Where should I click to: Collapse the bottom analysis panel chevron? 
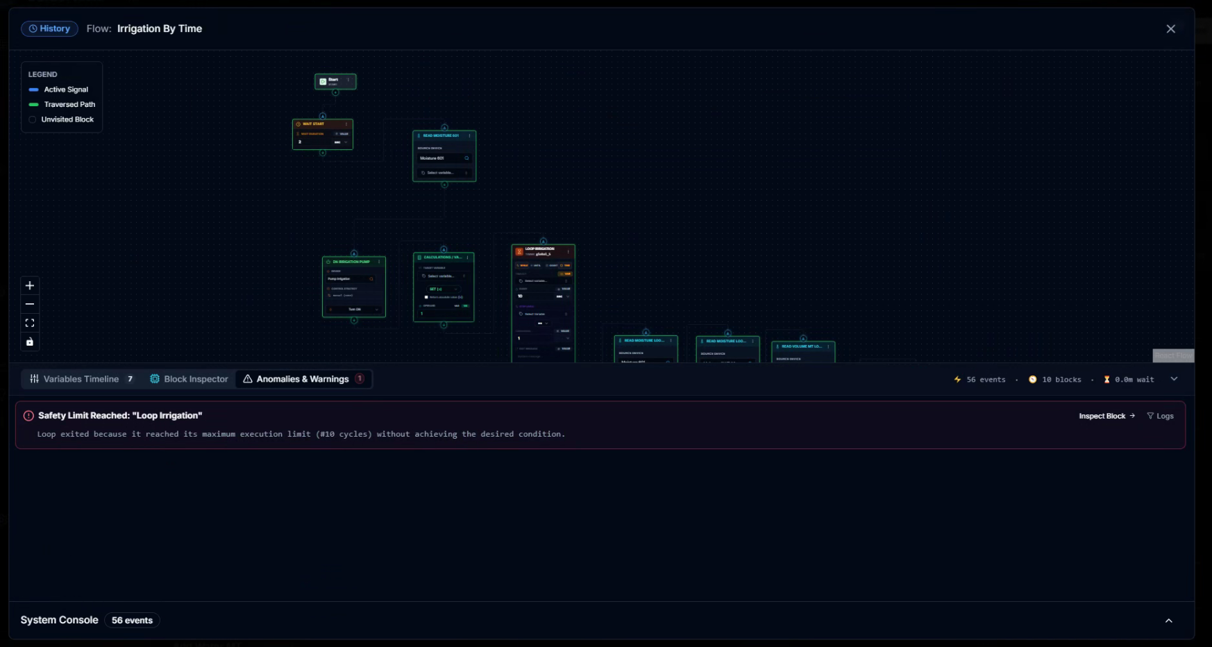[1174, 379]
